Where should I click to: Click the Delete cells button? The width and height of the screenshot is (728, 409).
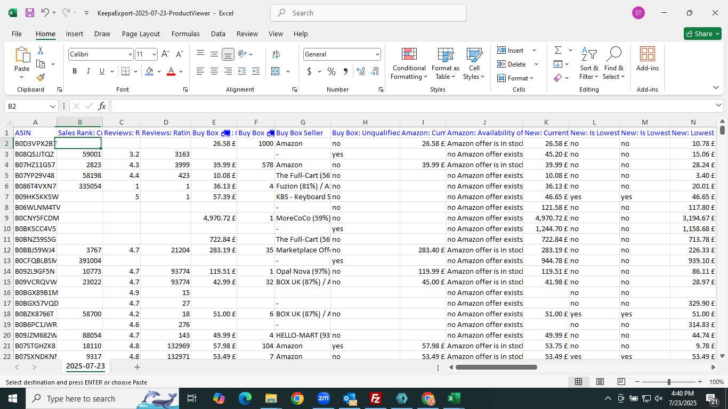click(x=512, y=64)
